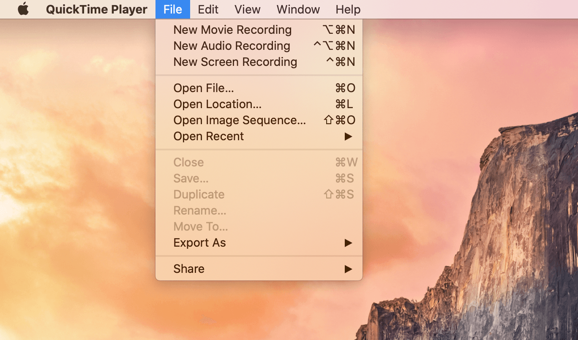Click the Duplicate menu entry

(199, 194)
